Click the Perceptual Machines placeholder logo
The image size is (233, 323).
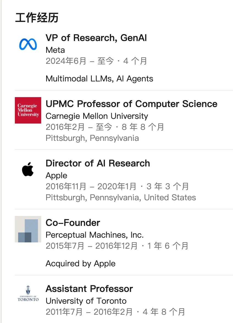point(28,229)
